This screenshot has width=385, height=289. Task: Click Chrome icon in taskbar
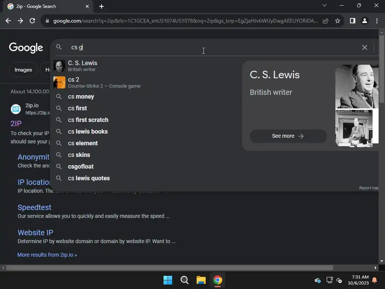pyautogui.click(x=218, y=280)
